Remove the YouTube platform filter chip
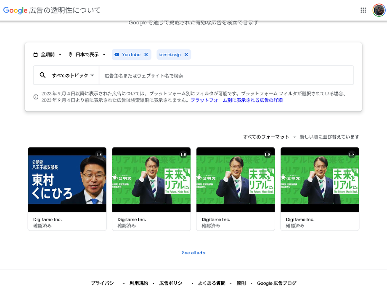Viewport: 387px width, 295px height. [146, 55]
